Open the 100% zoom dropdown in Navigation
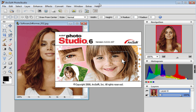 click(x=152, y=57)
